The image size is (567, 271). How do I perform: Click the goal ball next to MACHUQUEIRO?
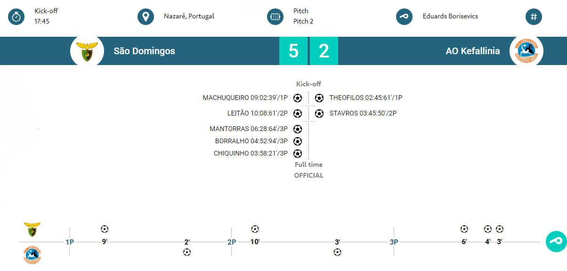point(298,98)
